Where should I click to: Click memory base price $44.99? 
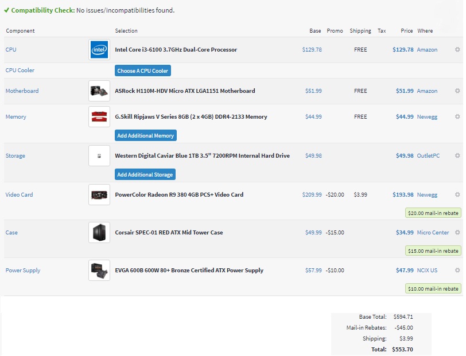(x=313, y=117)
